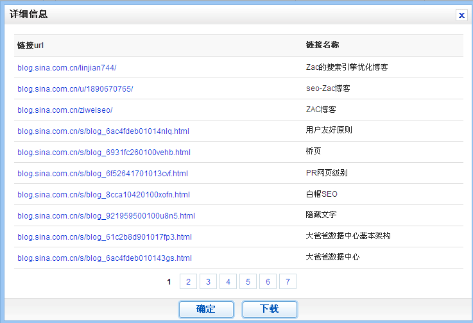Viewport: 473px width, 323px height.
Task: Close the 详细信息 dialog with X
Action: (461, 15)
